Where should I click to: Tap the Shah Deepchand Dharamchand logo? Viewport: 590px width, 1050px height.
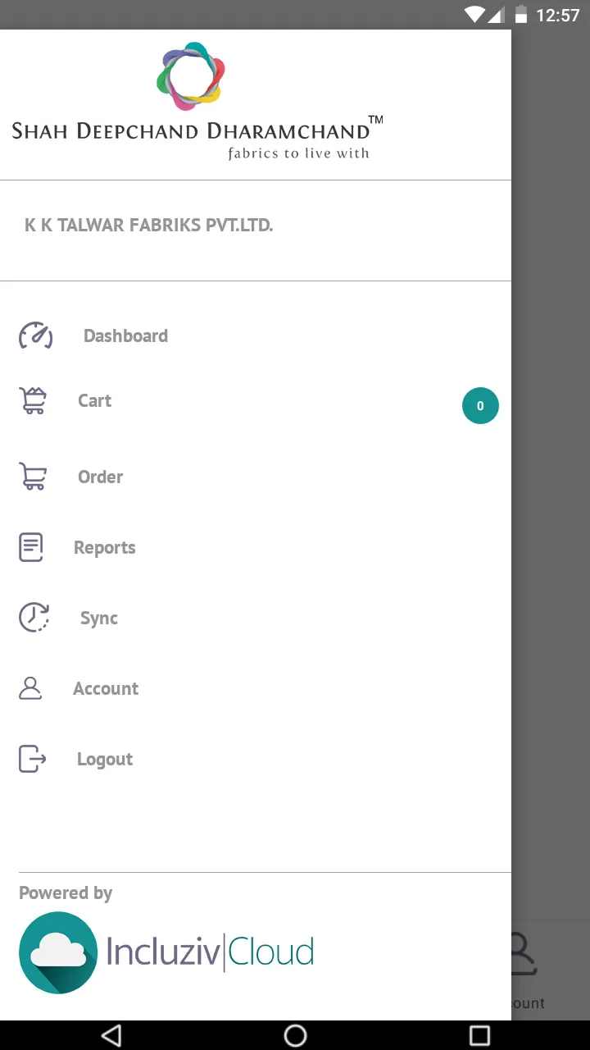pos(197,101)
